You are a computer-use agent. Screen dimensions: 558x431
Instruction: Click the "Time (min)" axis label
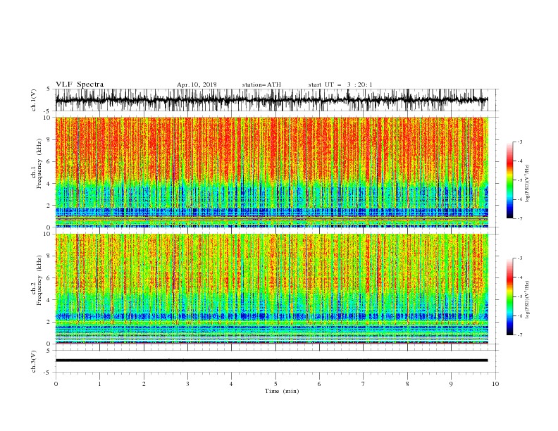[282, 391]
